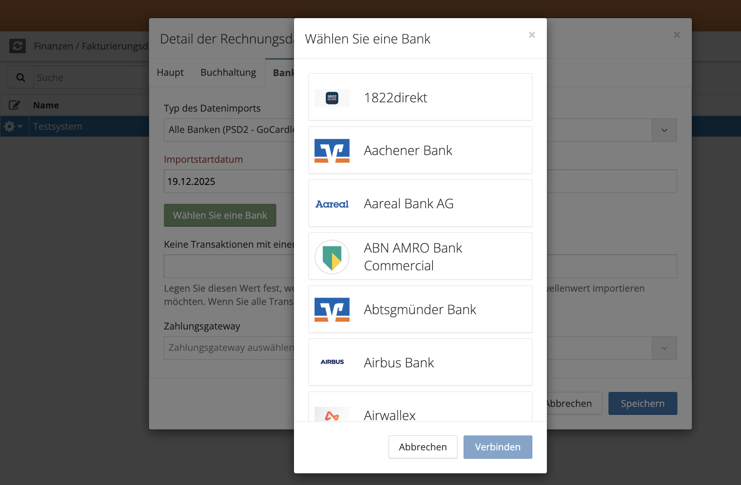Pick Airwallex from the list
This screenshot has height=485, width=741.
pyautogui.click(x=420, y=407)
